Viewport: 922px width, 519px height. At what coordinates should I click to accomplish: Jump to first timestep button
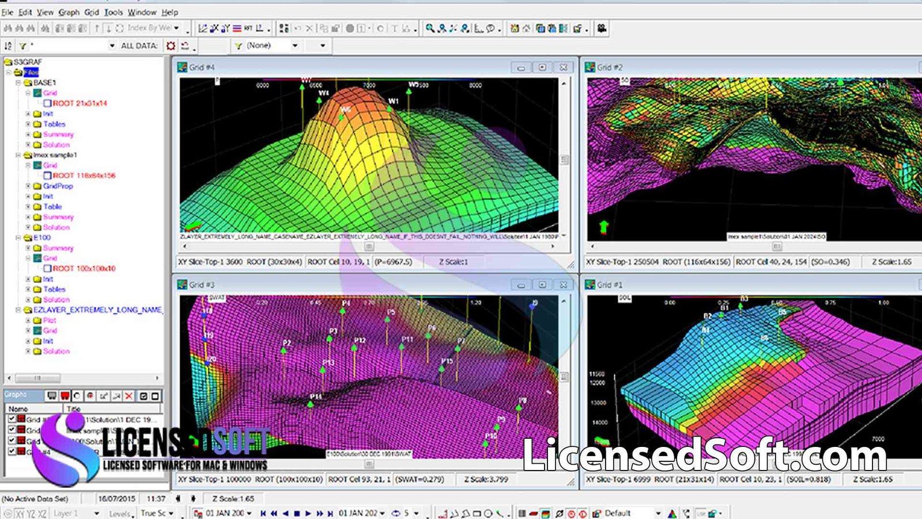point(263,513)
